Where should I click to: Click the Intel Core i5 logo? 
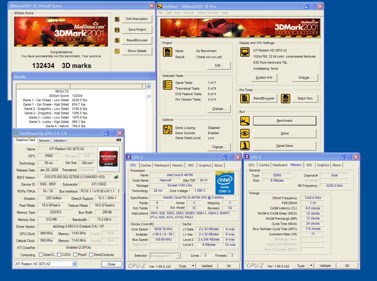click(x=225, y=183)
